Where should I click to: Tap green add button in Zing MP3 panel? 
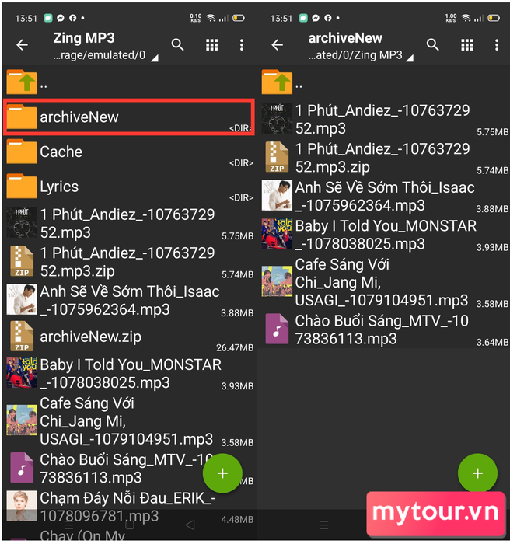(222, 473)
